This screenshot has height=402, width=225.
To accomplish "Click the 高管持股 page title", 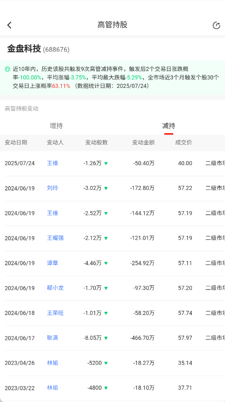I will 112,25.
